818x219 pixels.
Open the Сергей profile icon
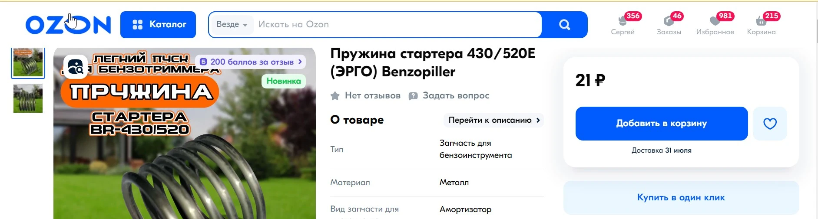coord(623,25)
